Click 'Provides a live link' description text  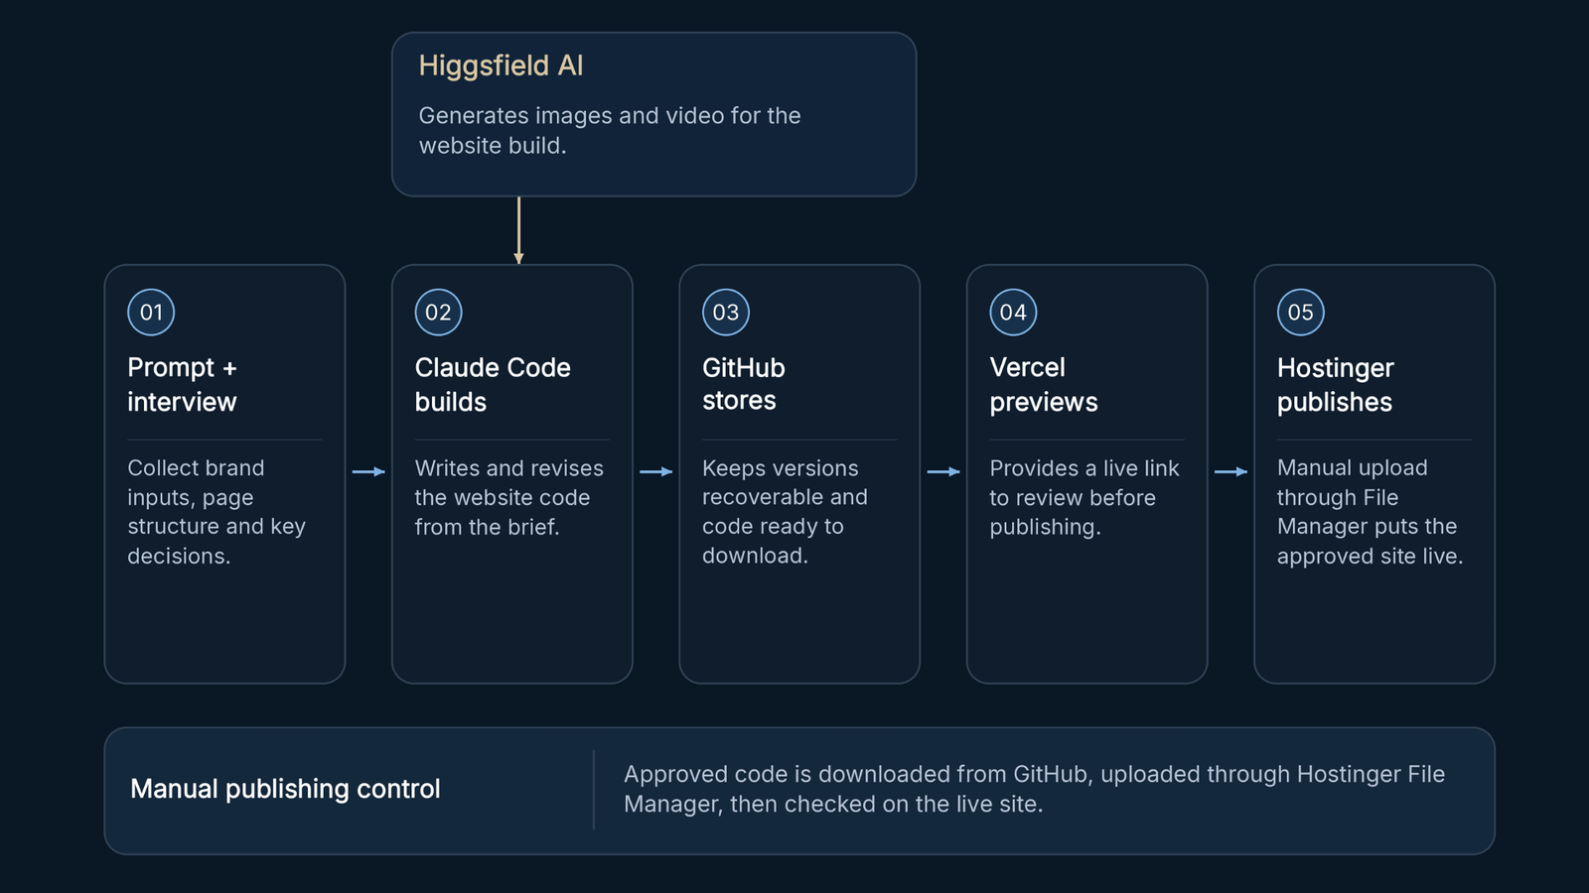(x=1084, y=497)
